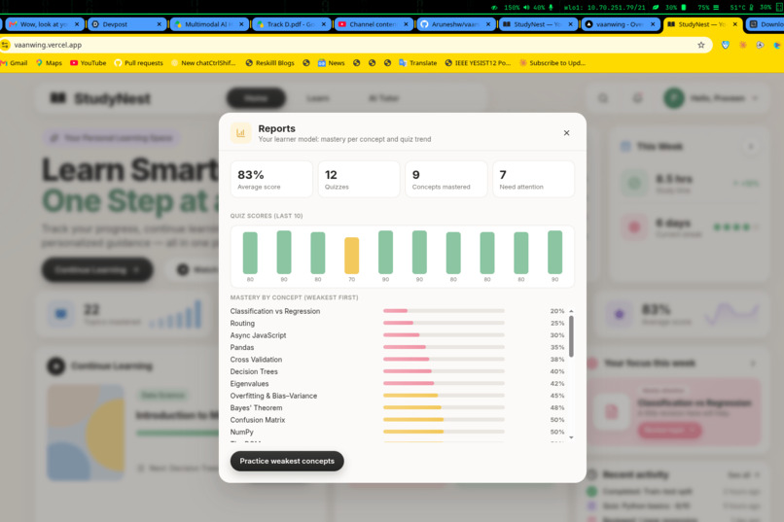
Task: Close the Reports dialog with the X
Action: 566,133
